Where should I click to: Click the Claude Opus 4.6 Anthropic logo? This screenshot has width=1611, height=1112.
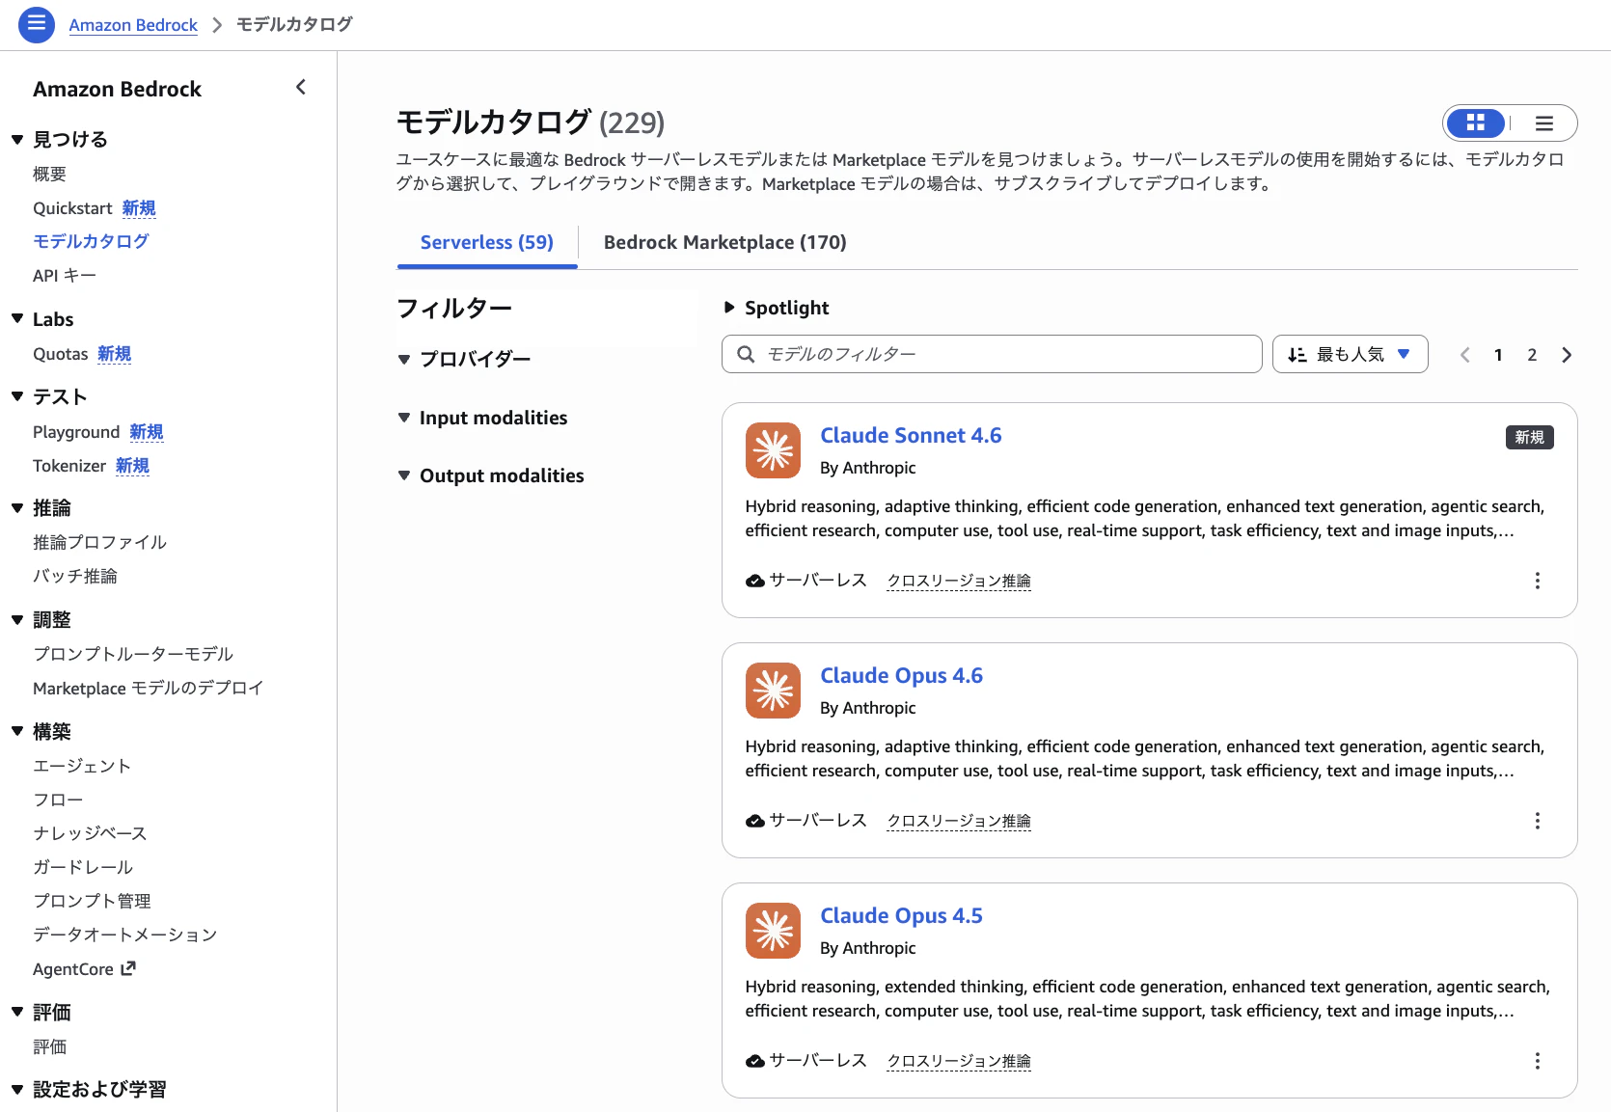click(773, 691)
